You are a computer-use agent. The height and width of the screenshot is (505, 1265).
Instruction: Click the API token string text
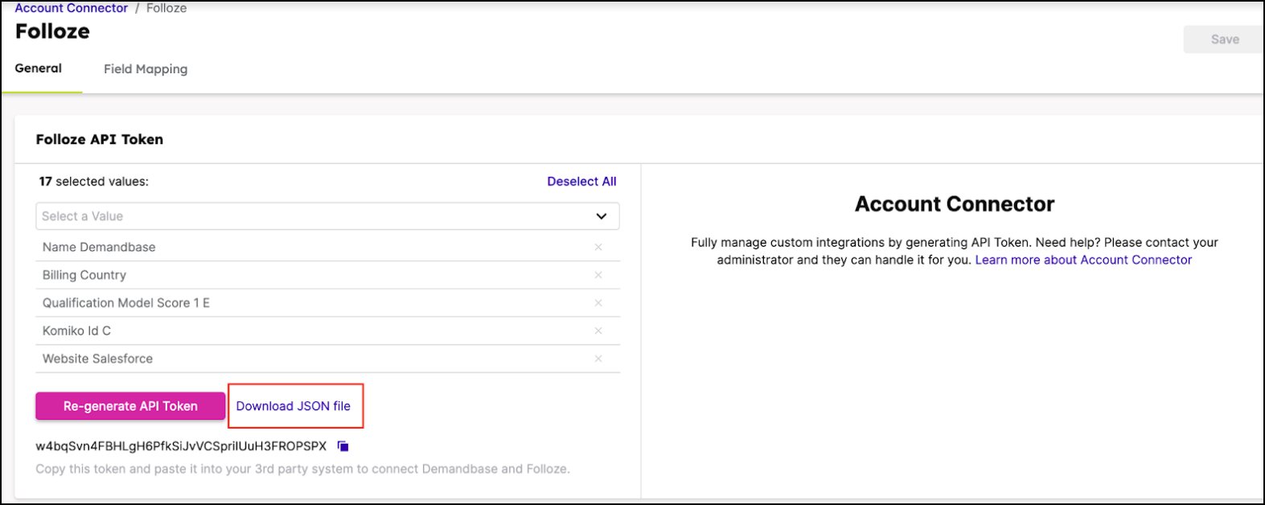(x=181, y=446)
